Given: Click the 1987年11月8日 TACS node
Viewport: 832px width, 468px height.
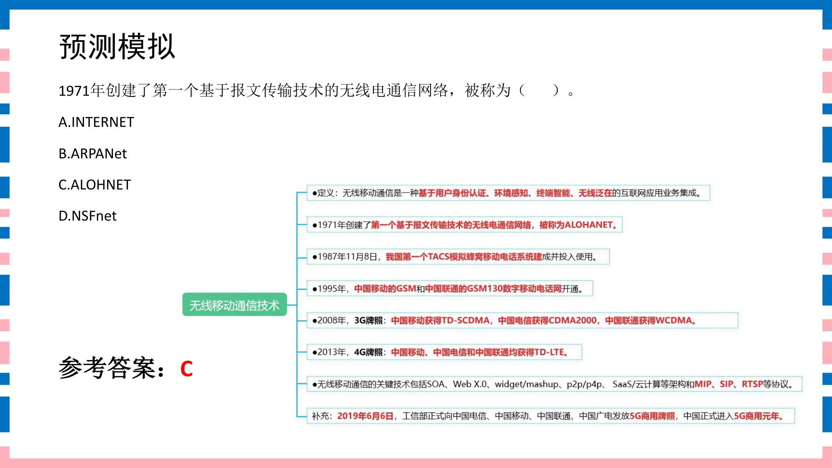Looking at the screenshot, I should pyautogui.click(x=458, y=257).
